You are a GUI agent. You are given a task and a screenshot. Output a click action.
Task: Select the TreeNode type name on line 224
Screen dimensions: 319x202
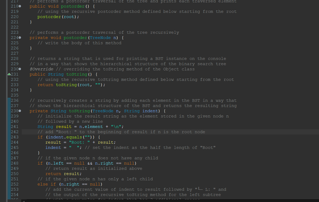[100, 37]
